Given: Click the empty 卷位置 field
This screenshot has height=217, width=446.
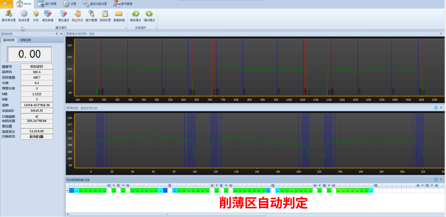Looking at the screenshot, I should tap(37, 126).
